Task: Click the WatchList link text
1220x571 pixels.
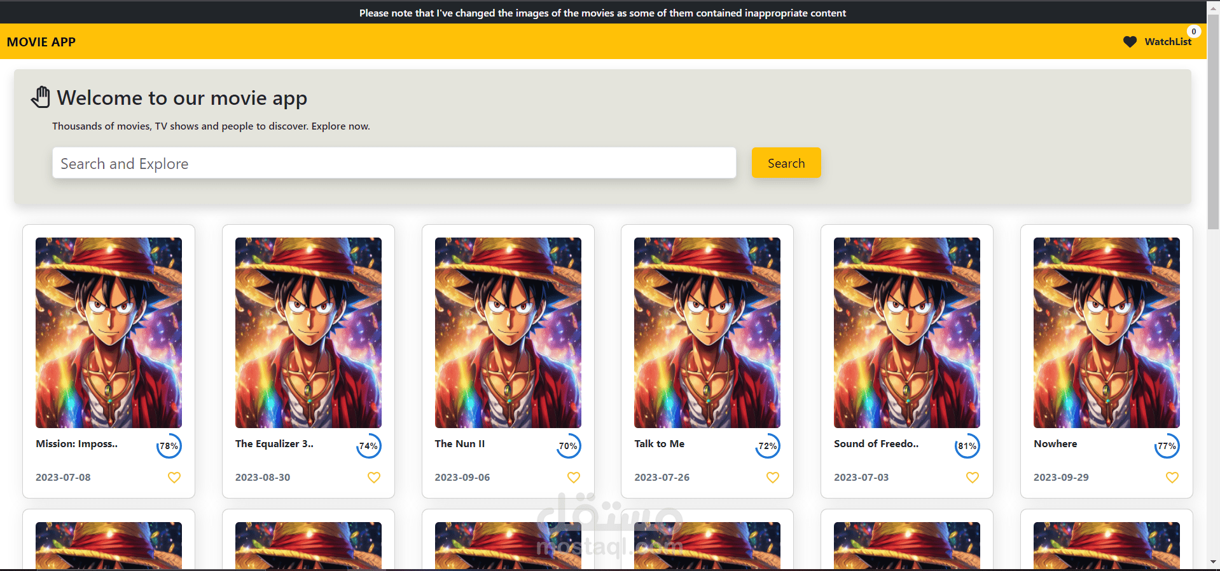Action: pyautogui.click(x=1168, y=42)
